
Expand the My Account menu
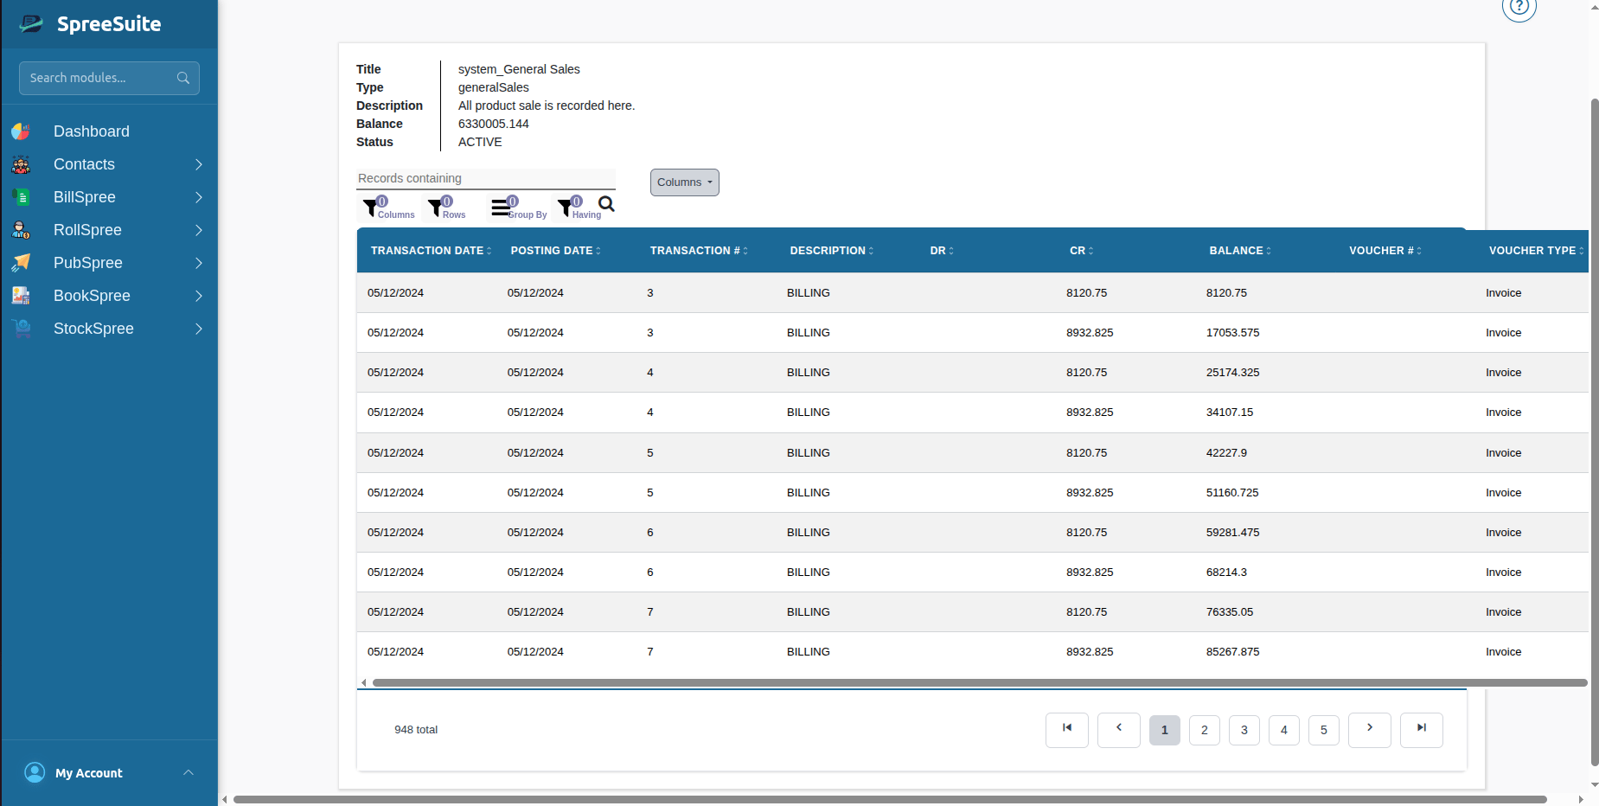pos(109,772)
